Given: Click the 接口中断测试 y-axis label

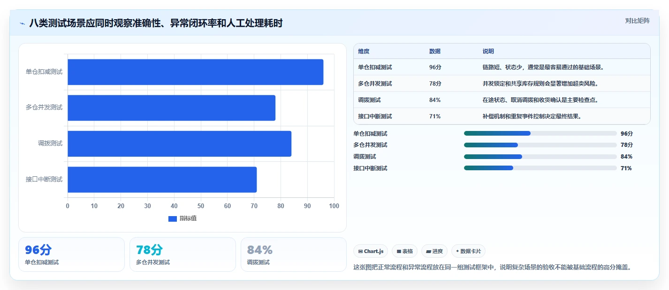Looking at the screenshot, I should [x=44, y=179].
